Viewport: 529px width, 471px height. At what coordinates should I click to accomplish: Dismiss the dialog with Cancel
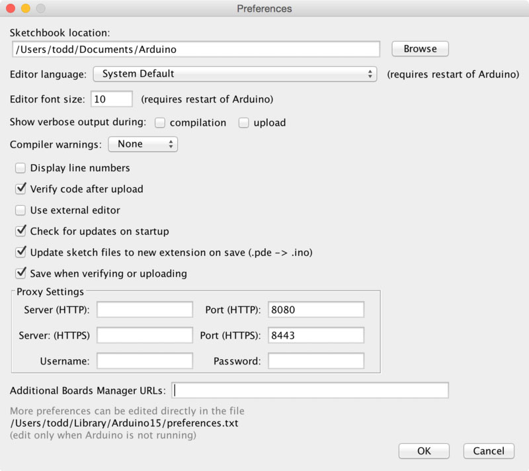tap(489, 451)
